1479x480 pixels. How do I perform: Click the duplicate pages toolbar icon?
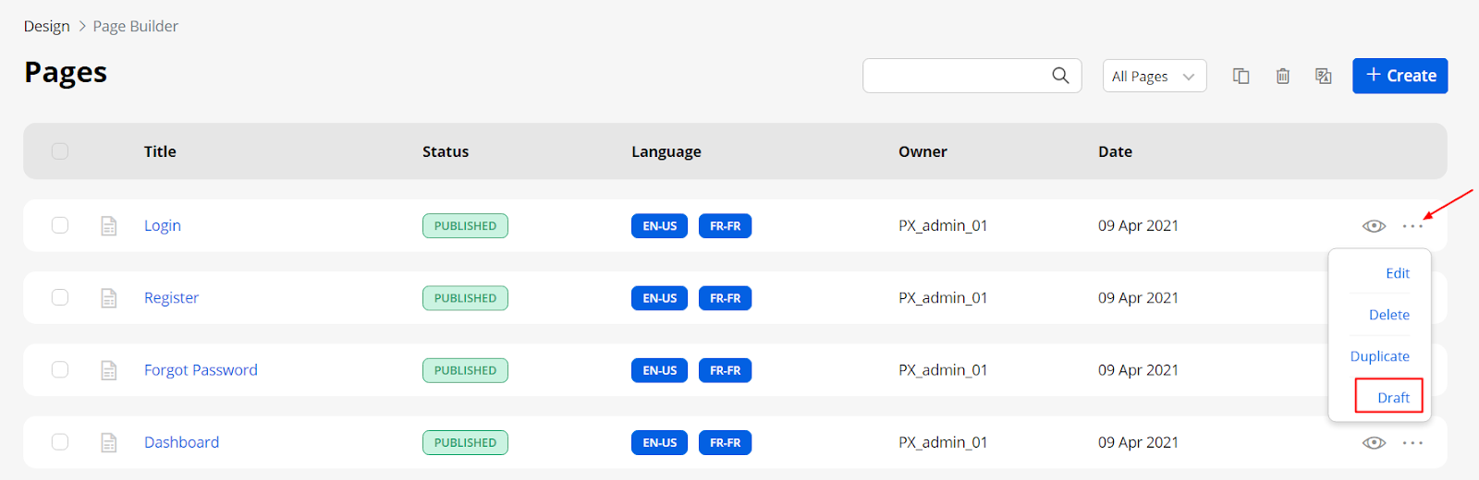[x=1241, y=76]
